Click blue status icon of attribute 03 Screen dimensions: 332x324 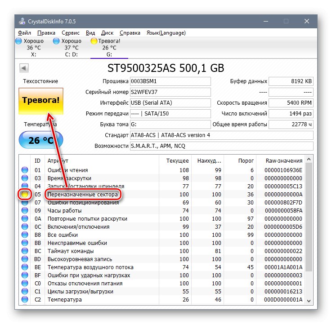(x=25, y=178)
